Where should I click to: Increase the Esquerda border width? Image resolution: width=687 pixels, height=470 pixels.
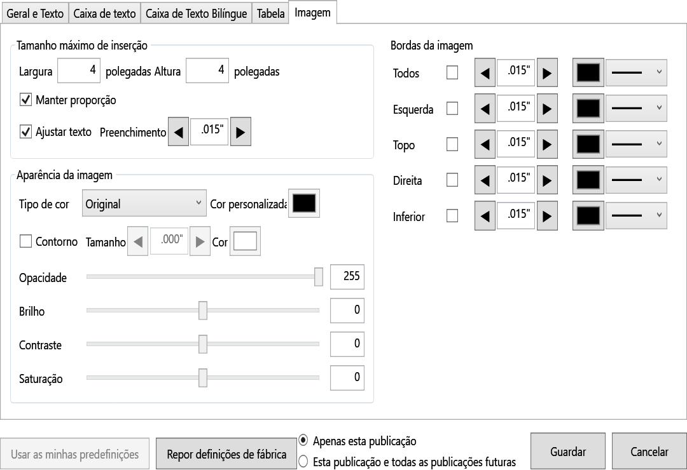point(547,109)
